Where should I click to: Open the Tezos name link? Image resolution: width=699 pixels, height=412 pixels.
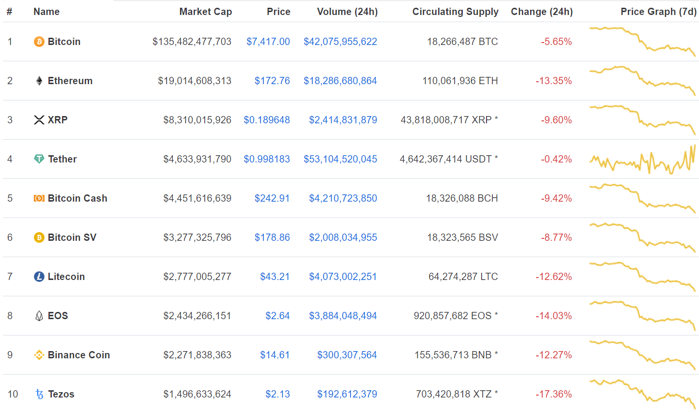tap(61, 394)
